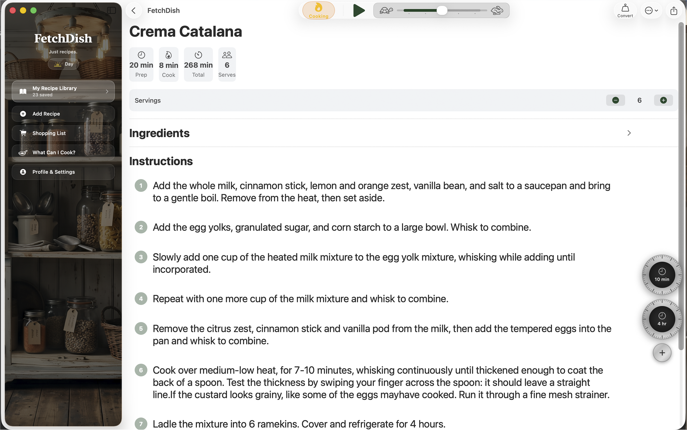Image resolution: width=687 pixels, height=430 pixels.
Task: Click the rabbit fast-speed icon
Action: 497,11
